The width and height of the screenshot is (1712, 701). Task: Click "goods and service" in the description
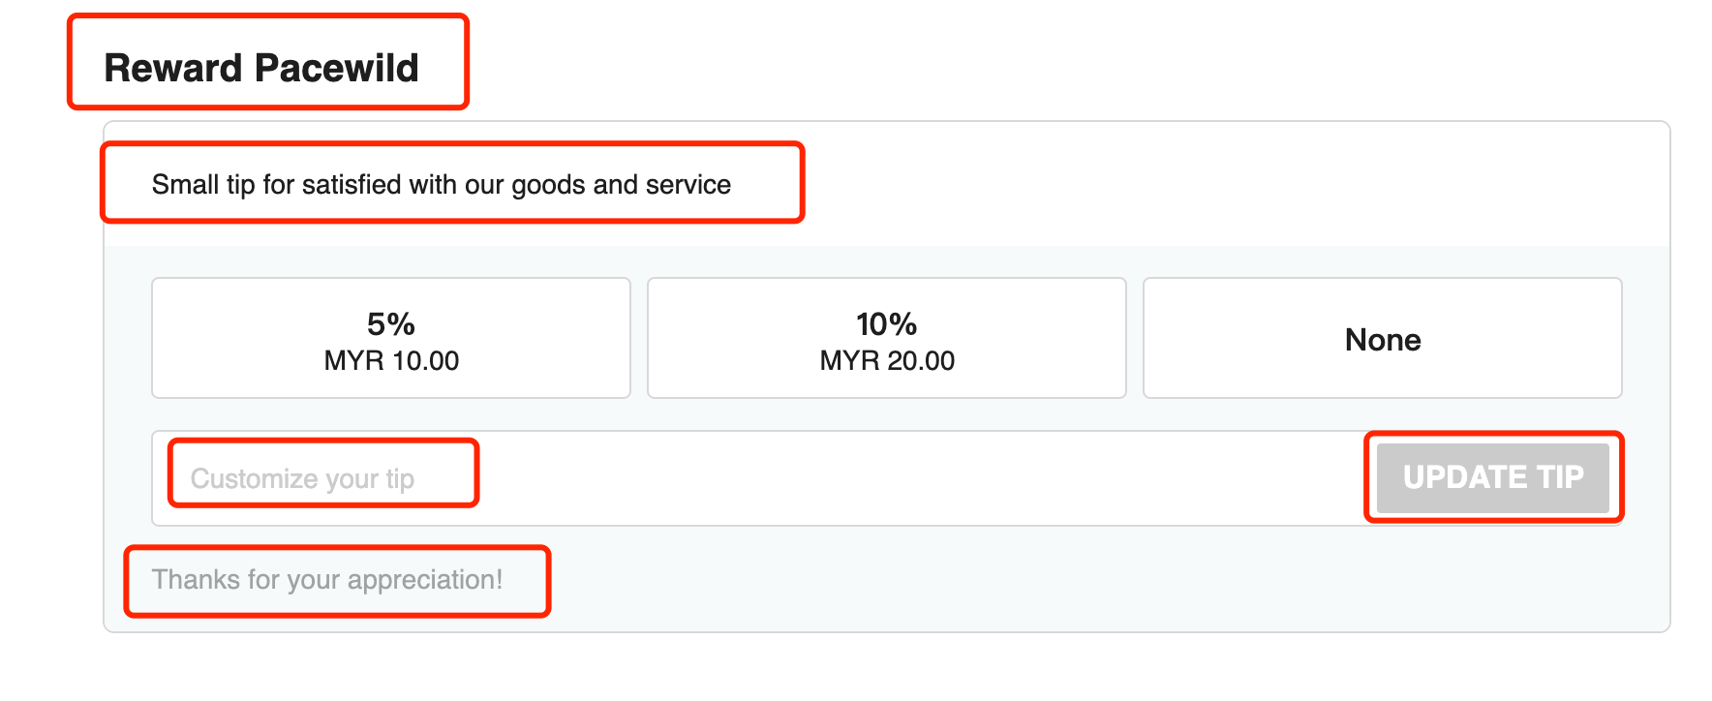pos(621,184)
